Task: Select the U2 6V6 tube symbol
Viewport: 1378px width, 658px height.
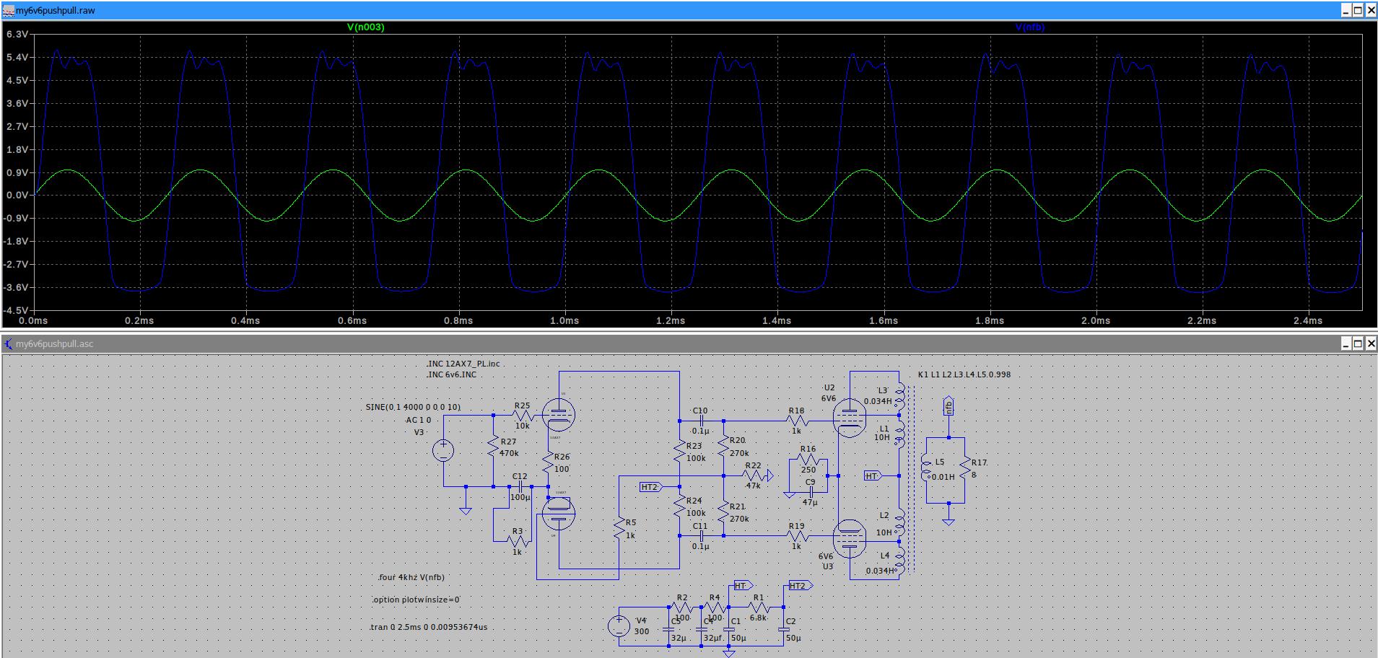Action: coord(849,419)
